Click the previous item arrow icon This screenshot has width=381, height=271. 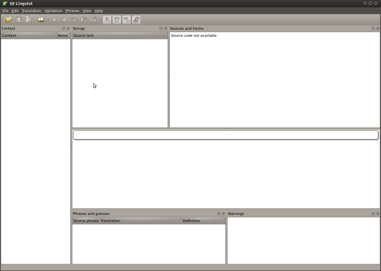tap(54, 19)
